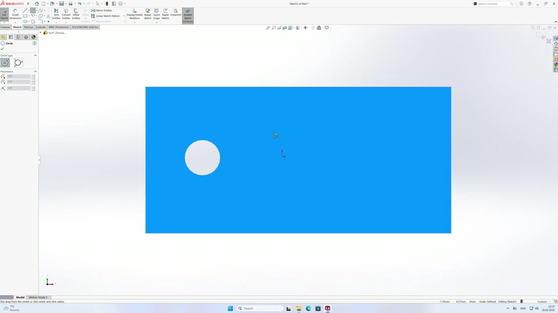Open the Options gear icon
558x313 pixels.
120,3
